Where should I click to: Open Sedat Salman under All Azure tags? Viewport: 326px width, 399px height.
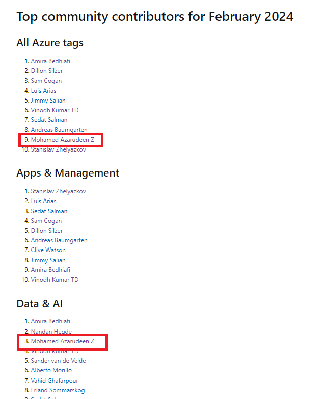coord(49,120)
